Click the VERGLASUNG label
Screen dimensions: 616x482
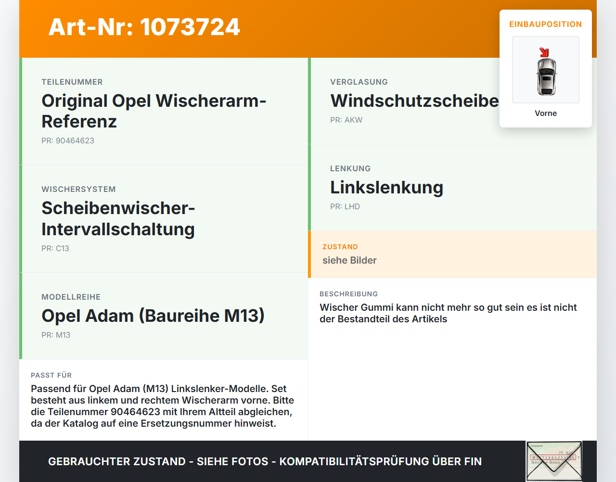coord(359,82)
